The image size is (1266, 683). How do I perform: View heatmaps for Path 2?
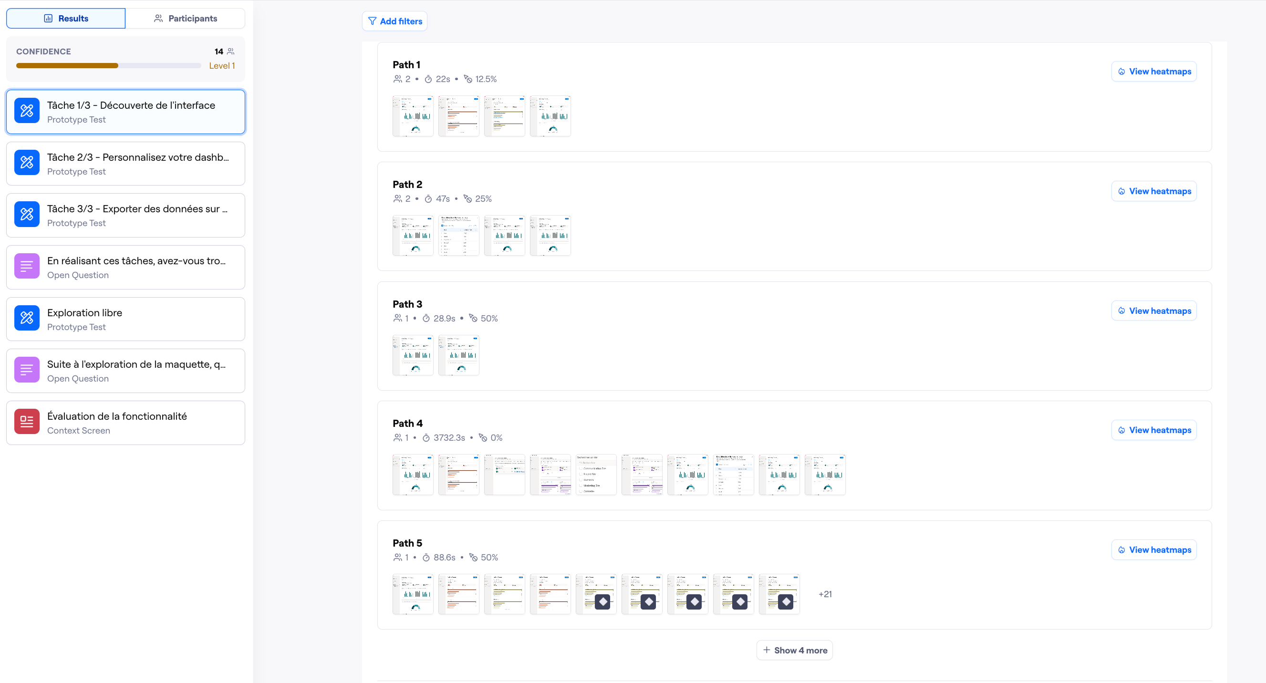pos(1153,191)
